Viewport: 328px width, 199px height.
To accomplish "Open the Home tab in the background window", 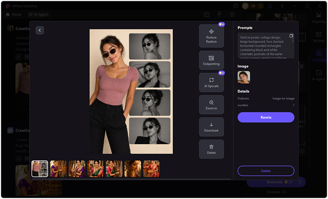I will point(14,15).
